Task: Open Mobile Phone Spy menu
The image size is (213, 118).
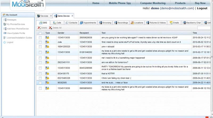Action: click(x=120, y=3)
